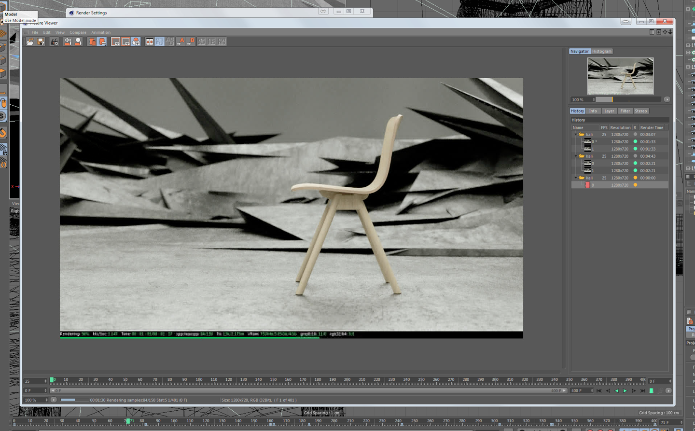Image resolution: width=695 pixels, height=431 pixels.
Task: Click the panel layout icon beside the plus icon
Action: (652, 32)
